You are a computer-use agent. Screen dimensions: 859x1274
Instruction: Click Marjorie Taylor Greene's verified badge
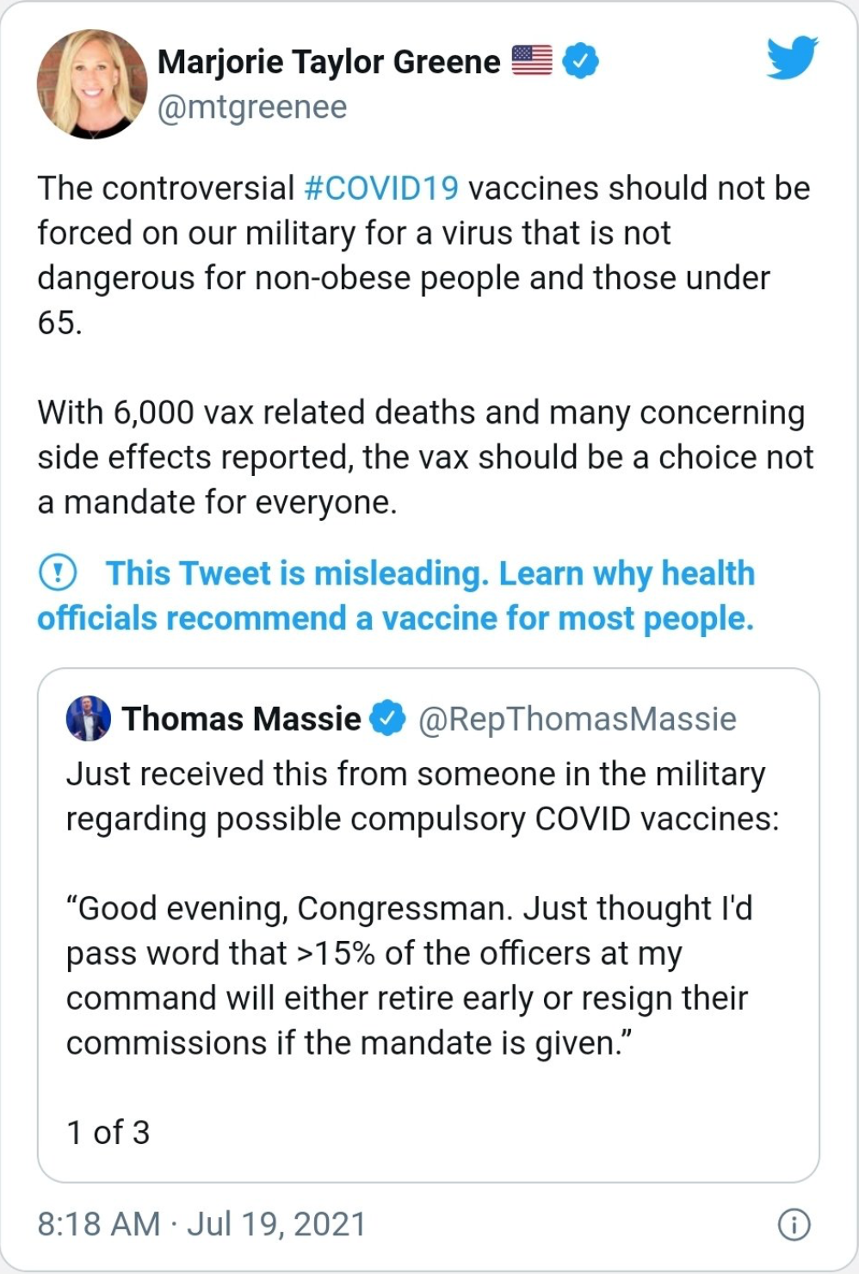(581, 60)
